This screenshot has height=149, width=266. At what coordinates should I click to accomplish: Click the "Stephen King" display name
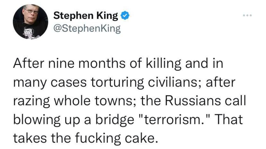coord(86,16)
